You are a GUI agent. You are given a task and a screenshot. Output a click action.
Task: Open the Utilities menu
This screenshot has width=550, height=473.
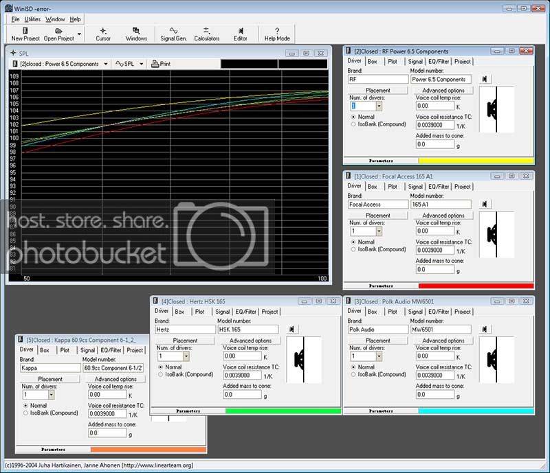[x=32, y=19]
